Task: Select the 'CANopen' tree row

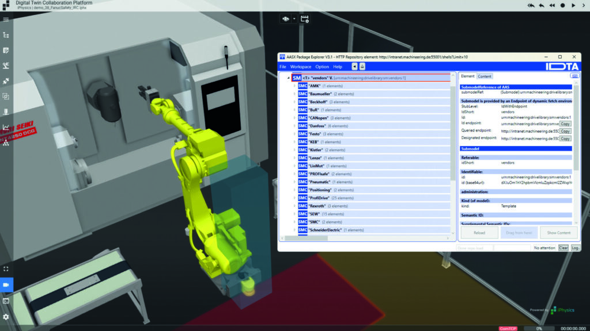Action: click(x=373, y=118)
